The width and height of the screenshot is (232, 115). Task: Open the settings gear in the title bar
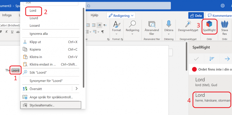pos(222,6)
